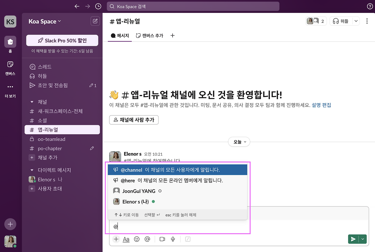Open attachments with the plus icon in composer
Screen dimensions: 375x252
(x=116, y=239)
